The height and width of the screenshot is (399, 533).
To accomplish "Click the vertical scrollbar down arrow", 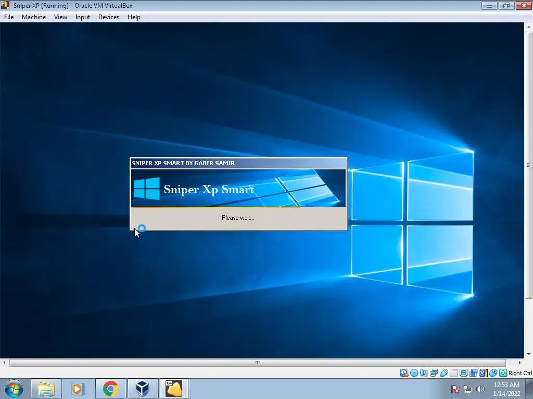I will (x=528, y=354).
